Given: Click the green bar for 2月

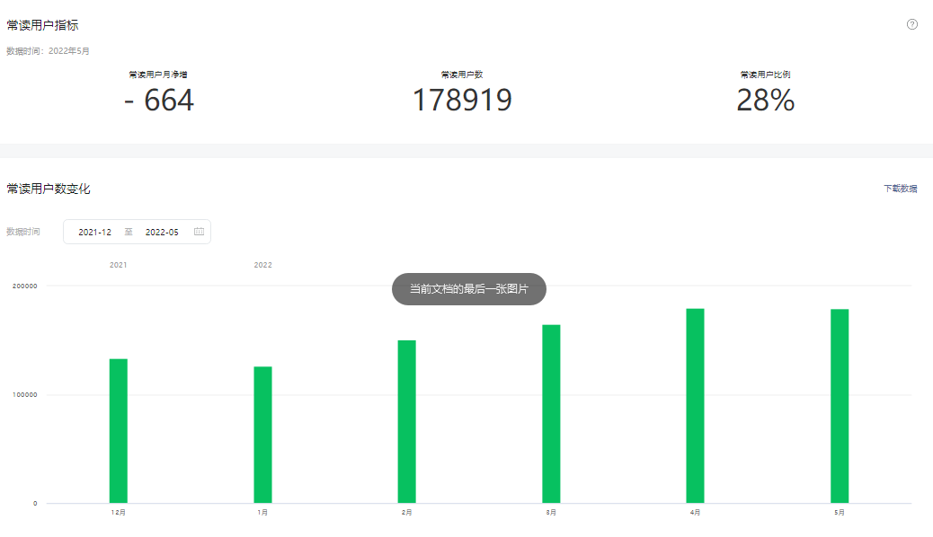Looking at the screenshot, I should (x=406, y=422).
